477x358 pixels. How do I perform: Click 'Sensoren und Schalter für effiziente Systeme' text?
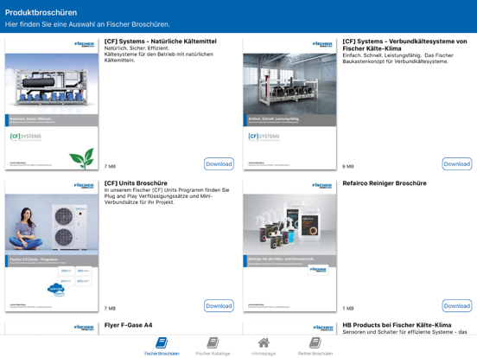pos(404,332)
